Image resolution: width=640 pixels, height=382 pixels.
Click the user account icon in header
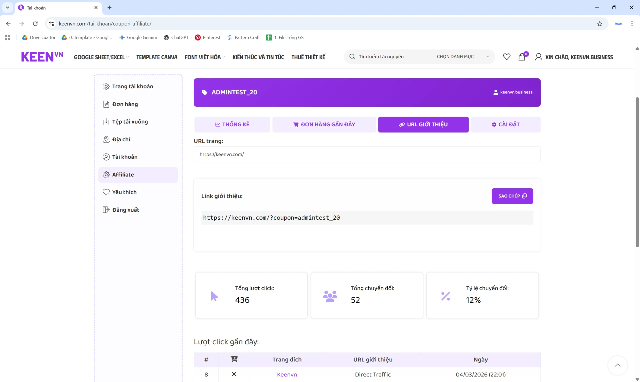pyautogui.click(x=538, y=57)
